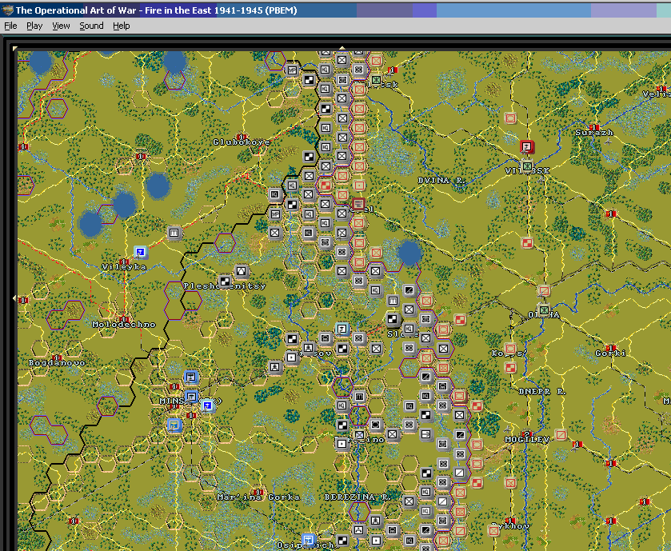The image size is (671, 551).
Task: Select the blue air unit covering the Minsk label
Action: (191, 397)
